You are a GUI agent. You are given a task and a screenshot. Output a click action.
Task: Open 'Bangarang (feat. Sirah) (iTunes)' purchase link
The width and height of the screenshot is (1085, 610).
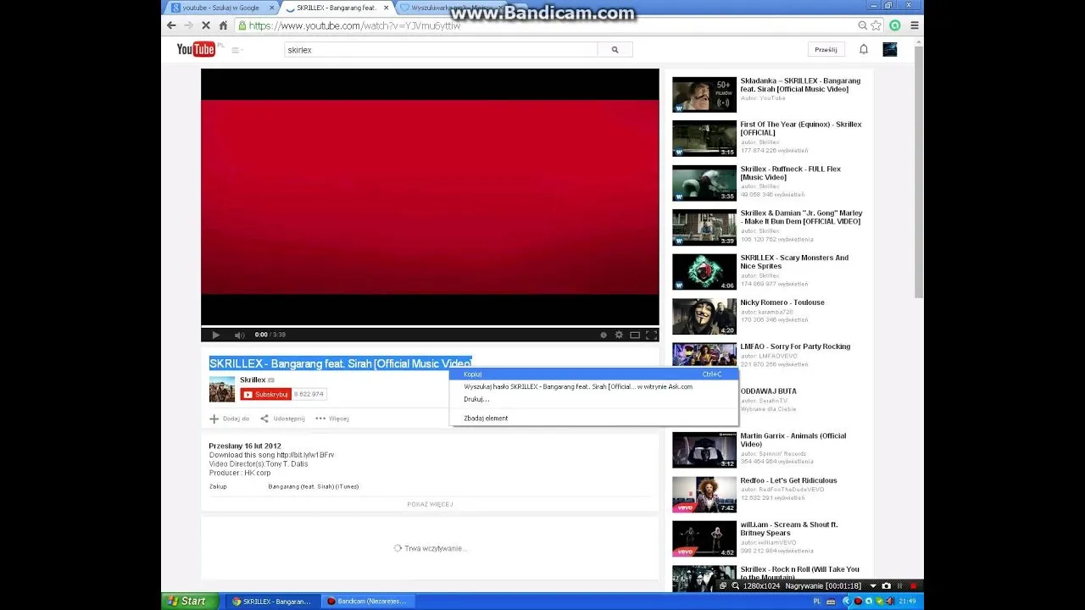coord(314,486)
